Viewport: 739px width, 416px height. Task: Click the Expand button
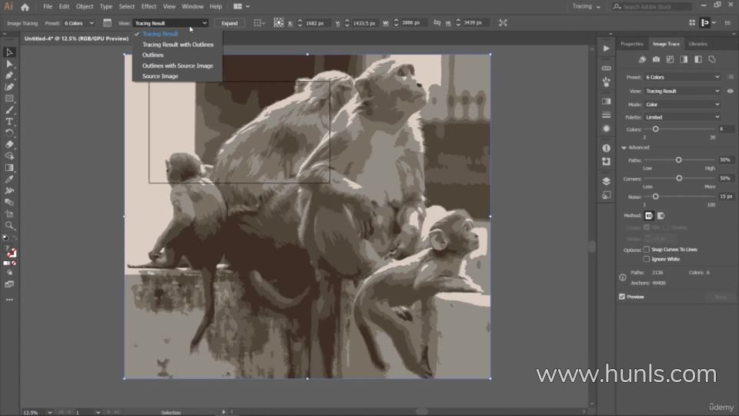coord(229,23)
